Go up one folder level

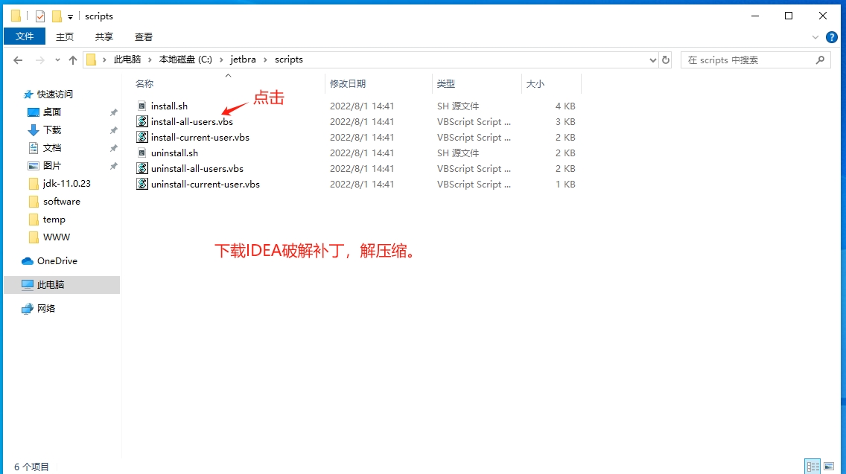(x=73, y=60)
